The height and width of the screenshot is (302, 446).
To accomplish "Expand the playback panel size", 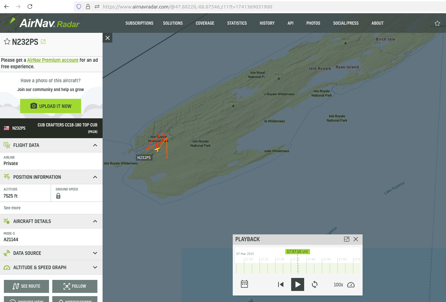I will 346,239.
